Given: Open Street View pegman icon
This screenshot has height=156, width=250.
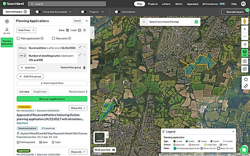Looking at the screenshot, I should tap(244, 21).
